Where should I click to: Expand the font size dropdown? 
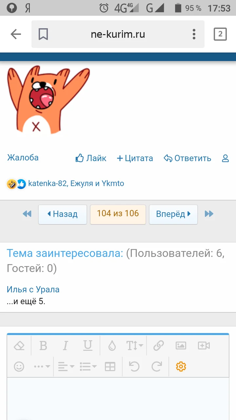tap(134, 346)
